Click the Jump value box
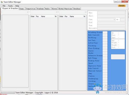Viewport: 129px width, 95px height. coord(105,74)
